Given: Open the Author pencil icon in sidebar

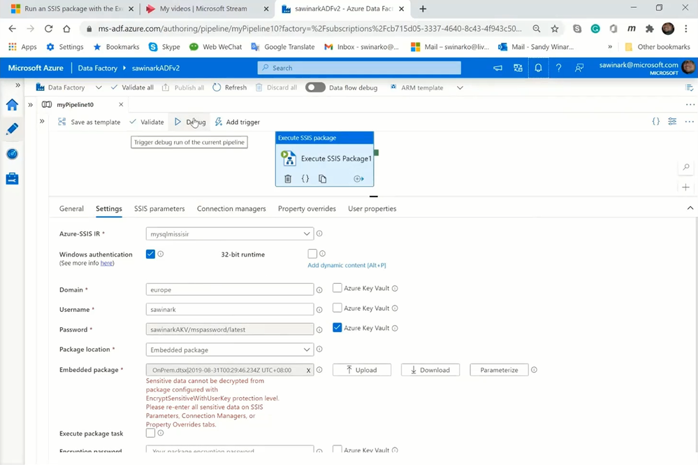Looking at the screenshot, I should [12, 129].
